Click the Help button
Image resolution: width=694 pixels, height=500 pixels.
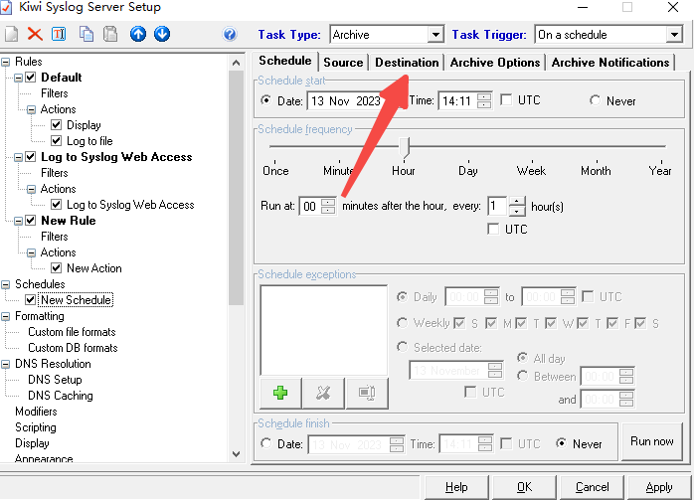click(x=456, y=487)
